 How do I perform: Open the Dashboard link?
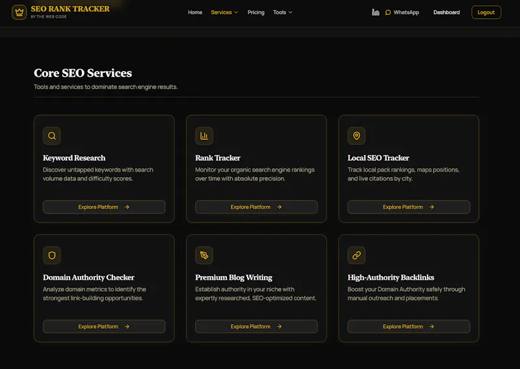tap(447, 12)
